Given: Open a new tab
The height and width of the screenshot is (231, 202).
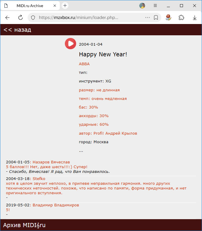Looking at the screenshot, I should point(65,6).
